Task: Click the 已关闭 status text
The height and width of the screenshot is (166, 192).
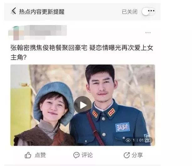Action: [130, 12]
